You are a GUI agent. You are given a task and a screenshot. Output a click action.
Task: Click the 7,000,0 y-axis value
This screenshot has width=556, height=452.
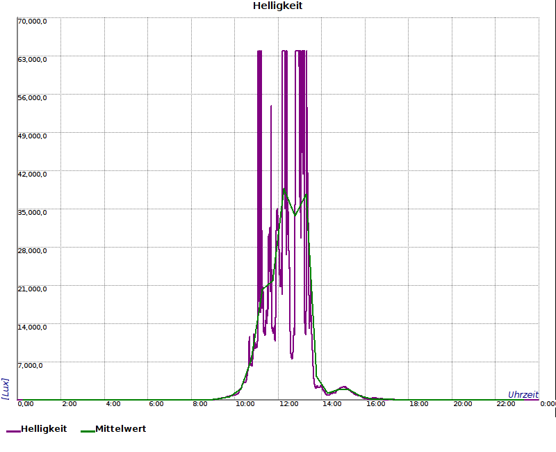[30, 366]
